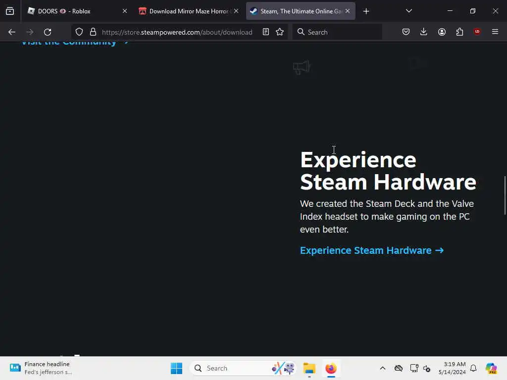Viewport: 507px width, 380px height.
Task: Open the notifications bell
Action: coord(473,368)
